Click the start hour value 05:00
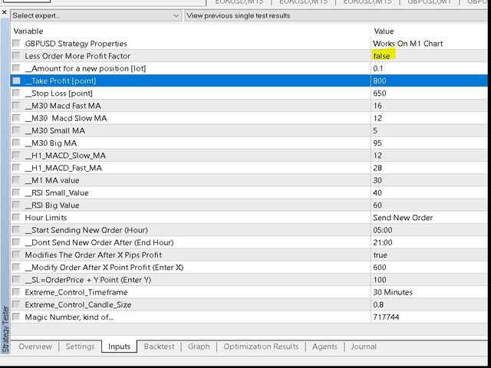 (383, 230)
